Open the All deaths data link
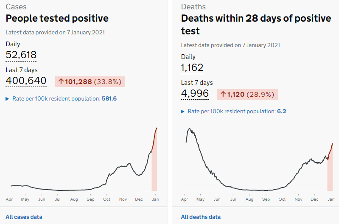This screenshot has width=339, height=224. 201,217
